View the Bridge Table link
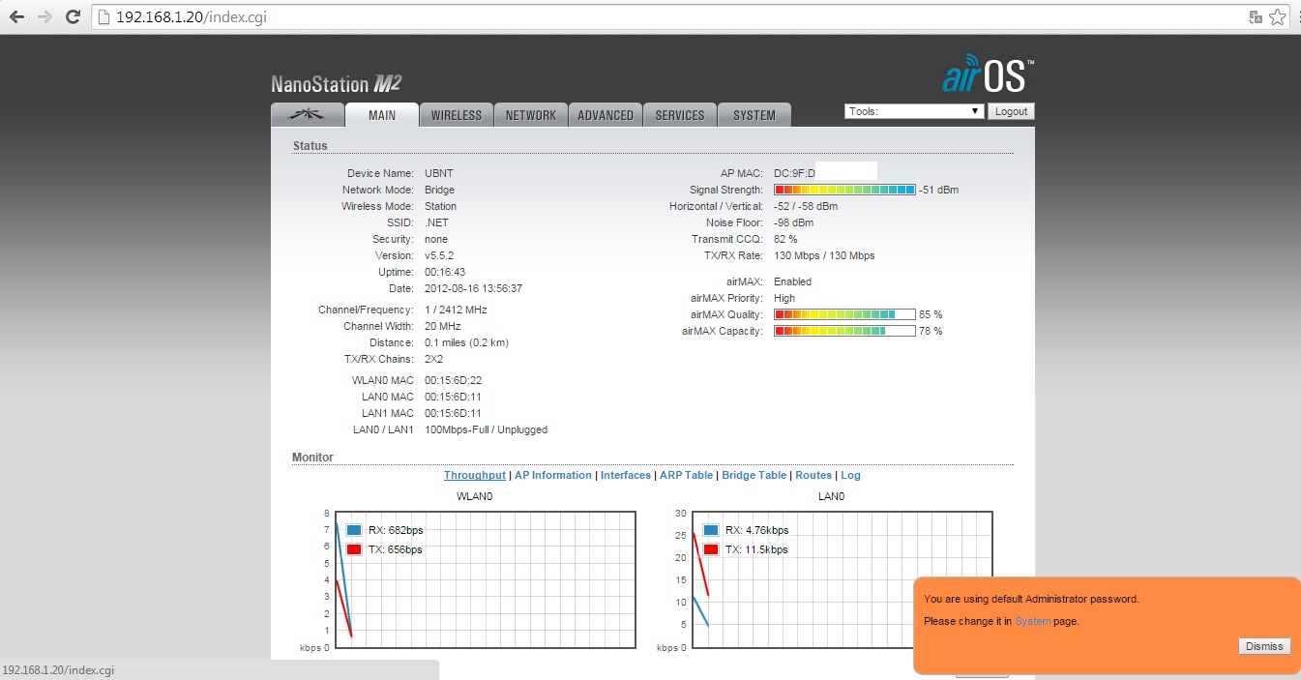The image size is (1301, 680). pos(754,475)
